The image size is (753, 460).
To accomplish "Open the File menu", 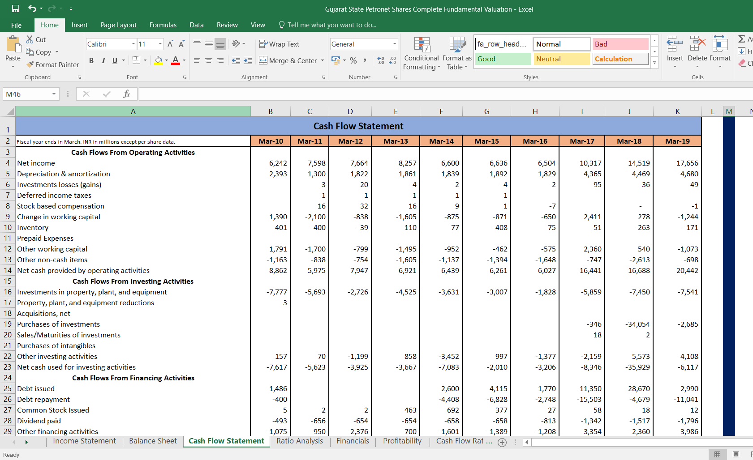I will [17, 25].
